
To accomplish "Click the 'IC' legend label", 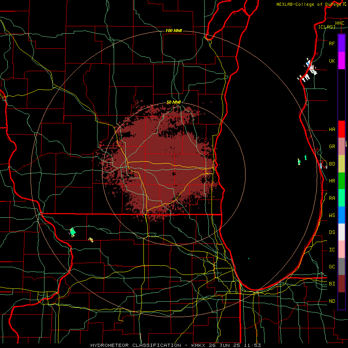I will click(332, 250).
